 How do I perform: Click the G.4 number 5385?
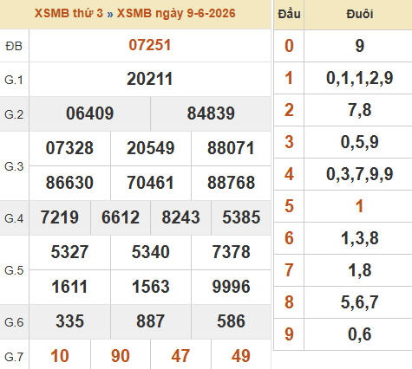click(241, 217)
